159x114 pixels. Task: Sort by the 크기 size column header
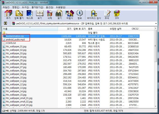click(x=69, y=29)
